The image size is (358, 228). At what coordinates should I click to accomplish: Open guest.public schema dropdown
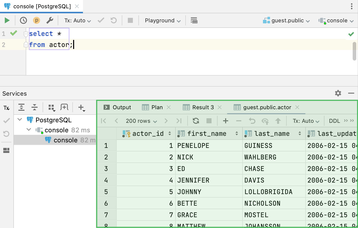(x=286, y=21)
